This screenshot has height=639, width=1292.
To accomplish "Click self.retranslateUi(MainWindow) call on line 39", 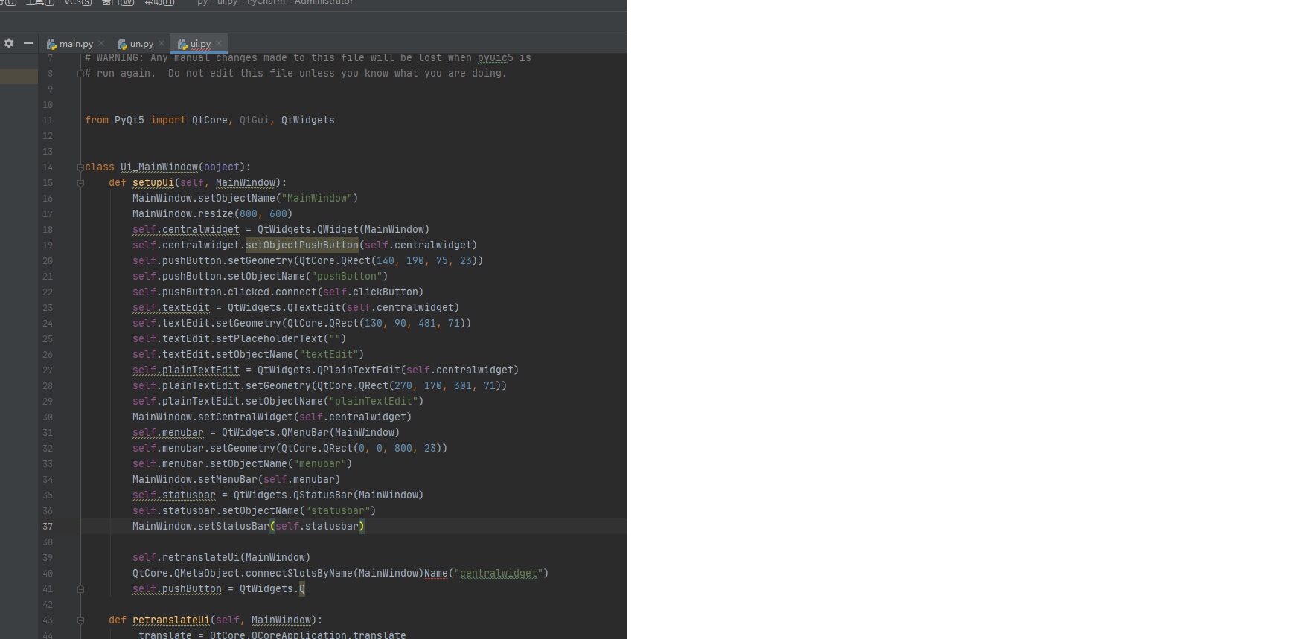I will point(222,558).
